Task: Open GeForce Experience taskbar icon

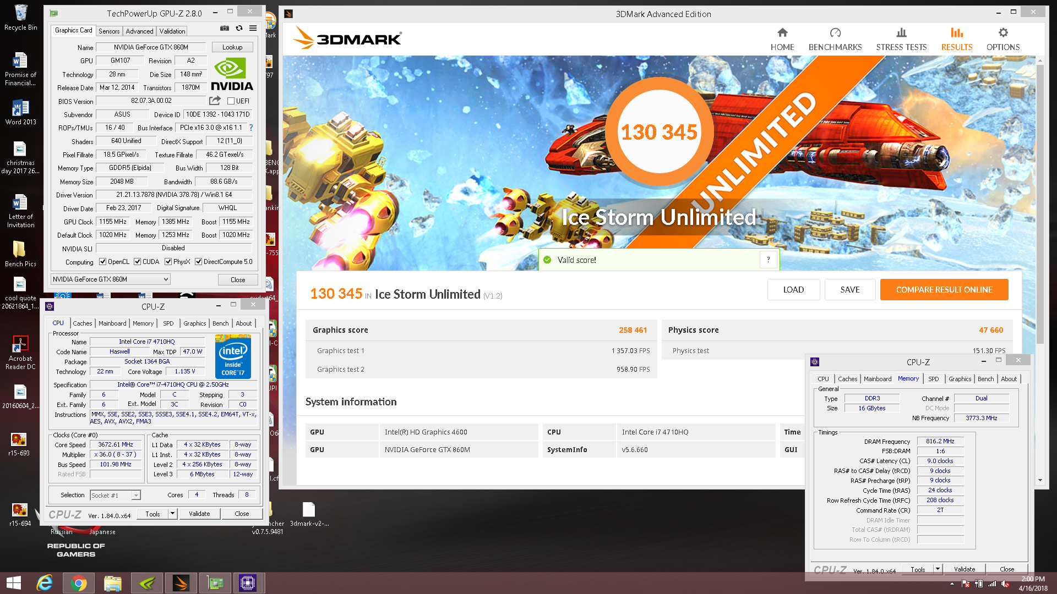Action: [146, 583]
